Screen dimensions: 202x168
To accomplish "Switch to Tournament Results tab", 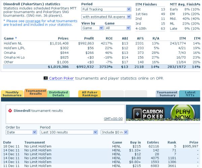I will 36,93.
